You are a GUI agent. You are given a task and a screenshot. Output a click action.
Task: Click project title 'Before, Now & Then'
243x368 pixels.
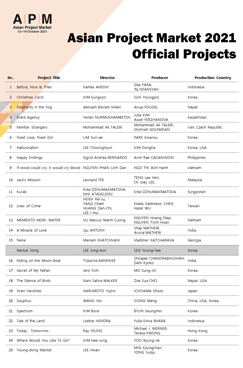(x=34, y=87)
